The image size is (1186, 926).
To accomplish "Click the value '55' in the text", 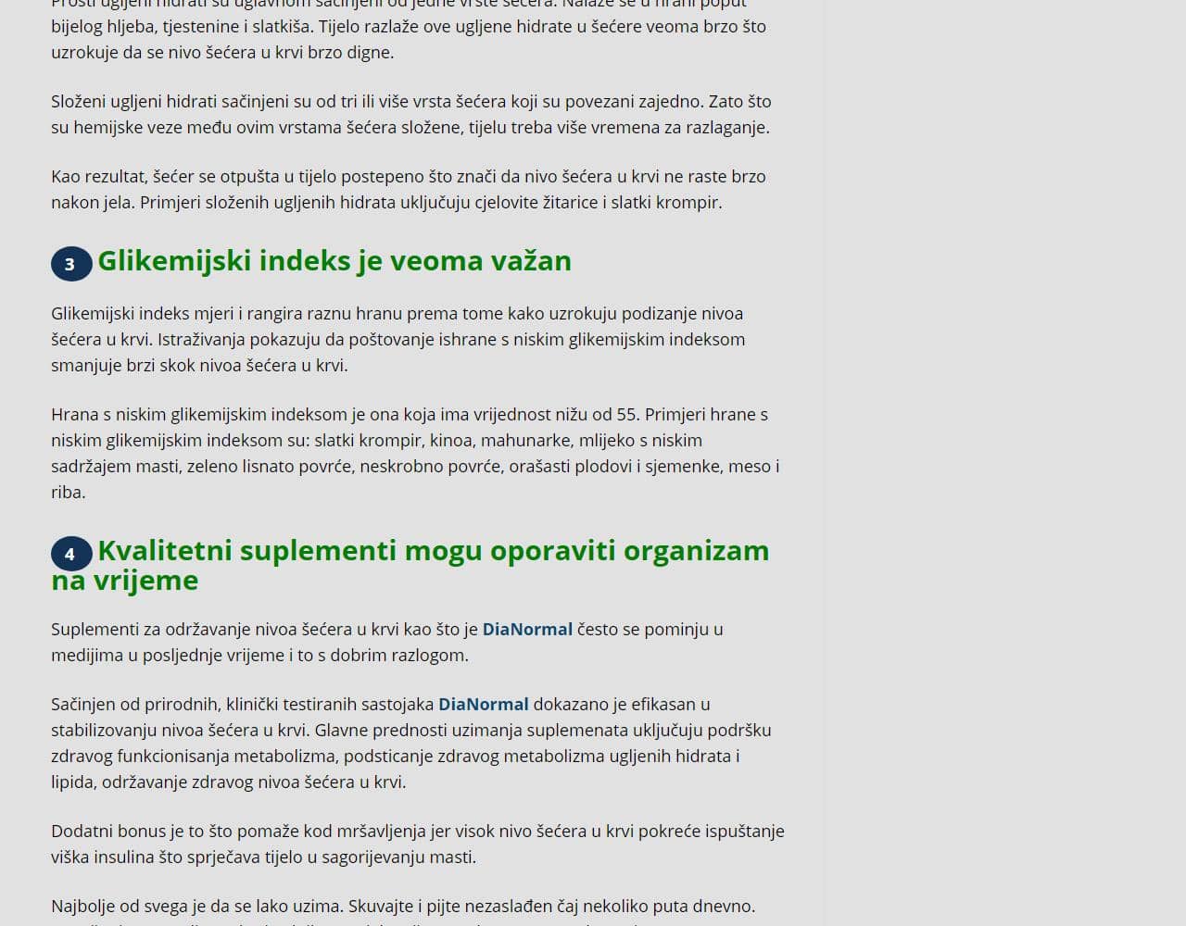I will click(626, 415).
